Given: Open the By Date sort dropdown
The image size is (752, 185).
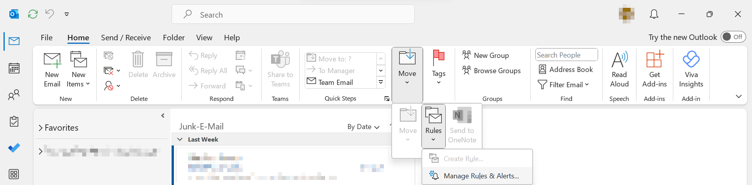Looking at the screenshot, I should pos(363,127).
